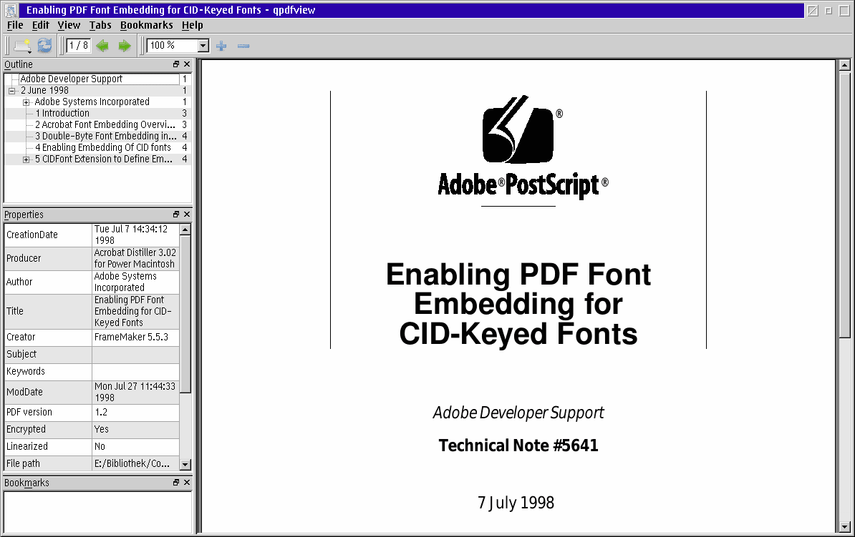Click the CreationDate property label

[32, 235]
